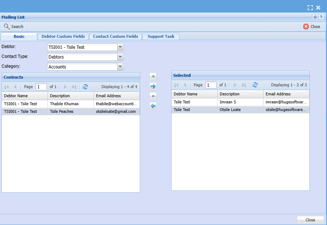Refresh the Selected grid
This screenshot has width=327, height=225.
coord(255,85)
